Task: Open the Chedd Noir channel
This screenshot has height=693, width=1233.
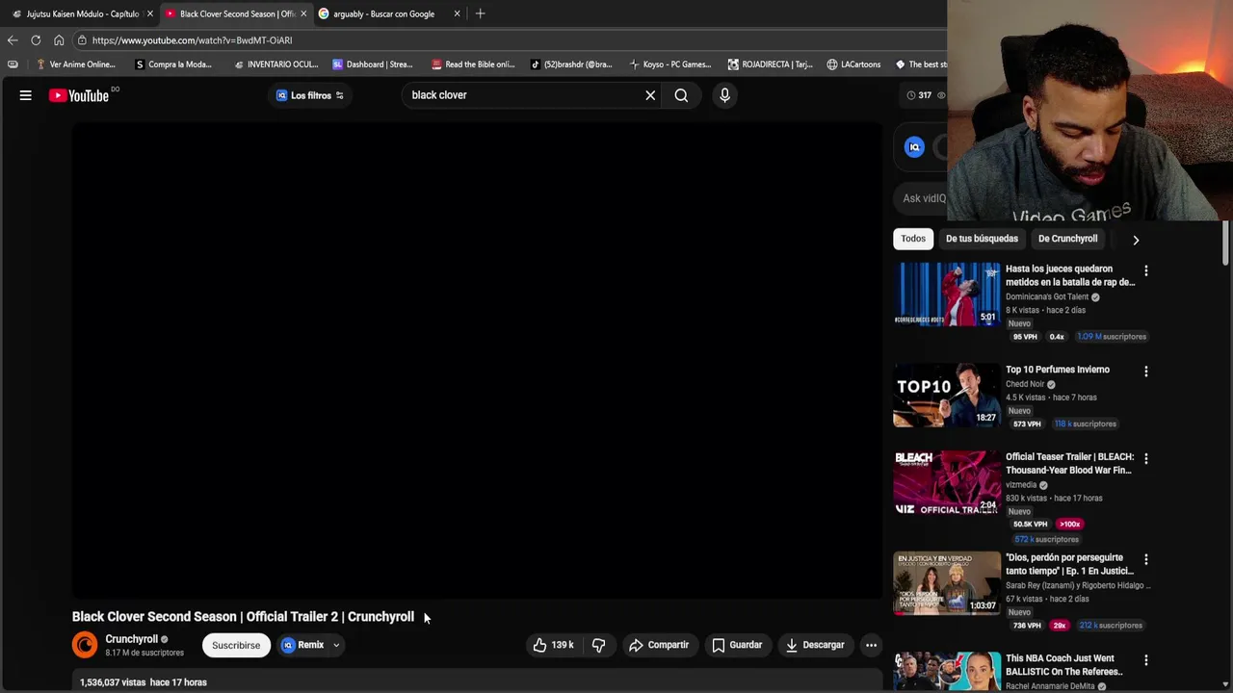Action: coord(1025,384)
